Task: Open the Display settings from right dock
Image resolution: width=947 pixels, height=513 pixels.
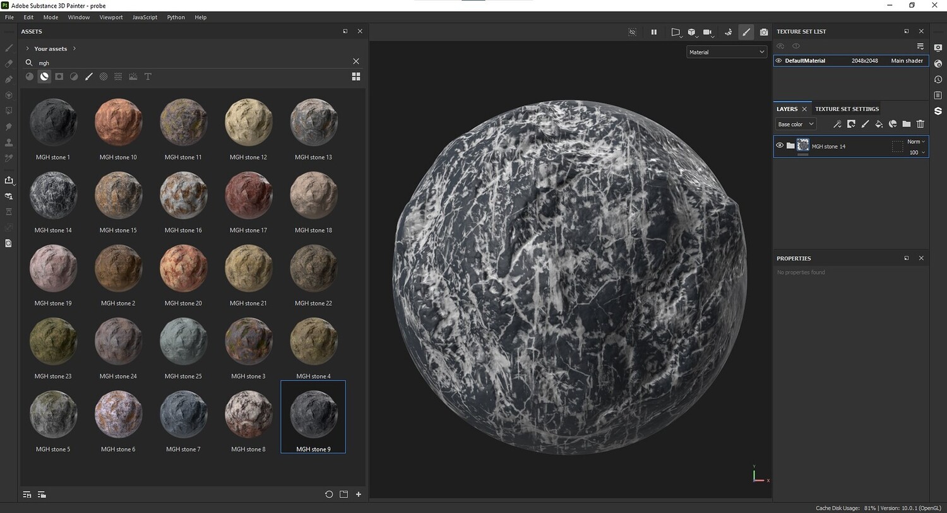Action: pyautogui.click(x=938, y=48)
